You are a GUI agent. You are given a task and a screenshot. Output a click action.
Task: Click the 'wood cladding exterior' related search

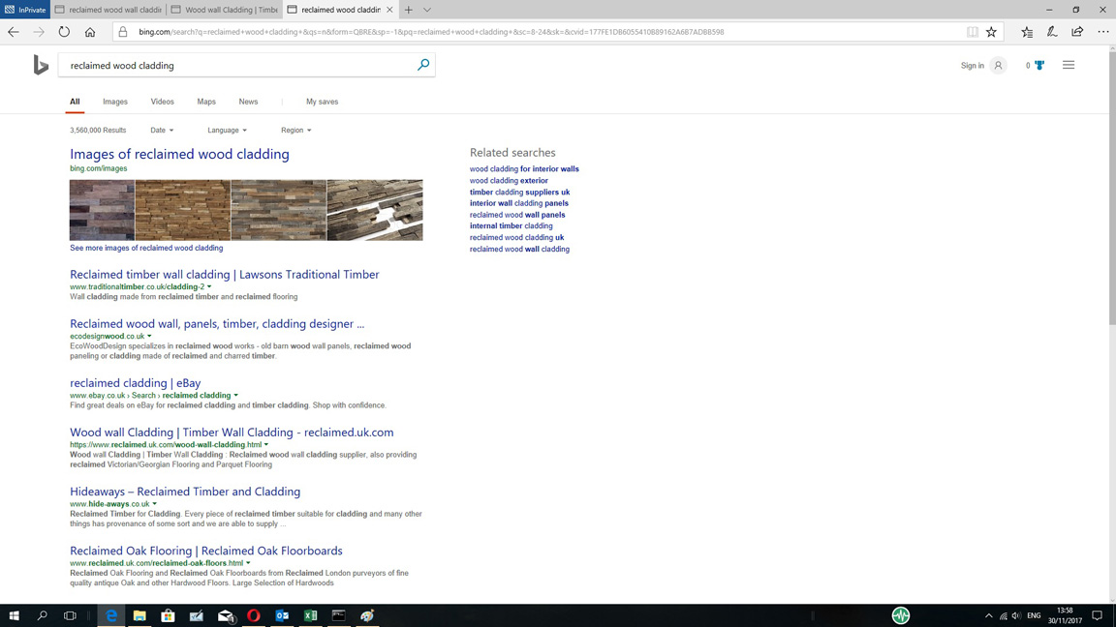(x=511, y=180)
